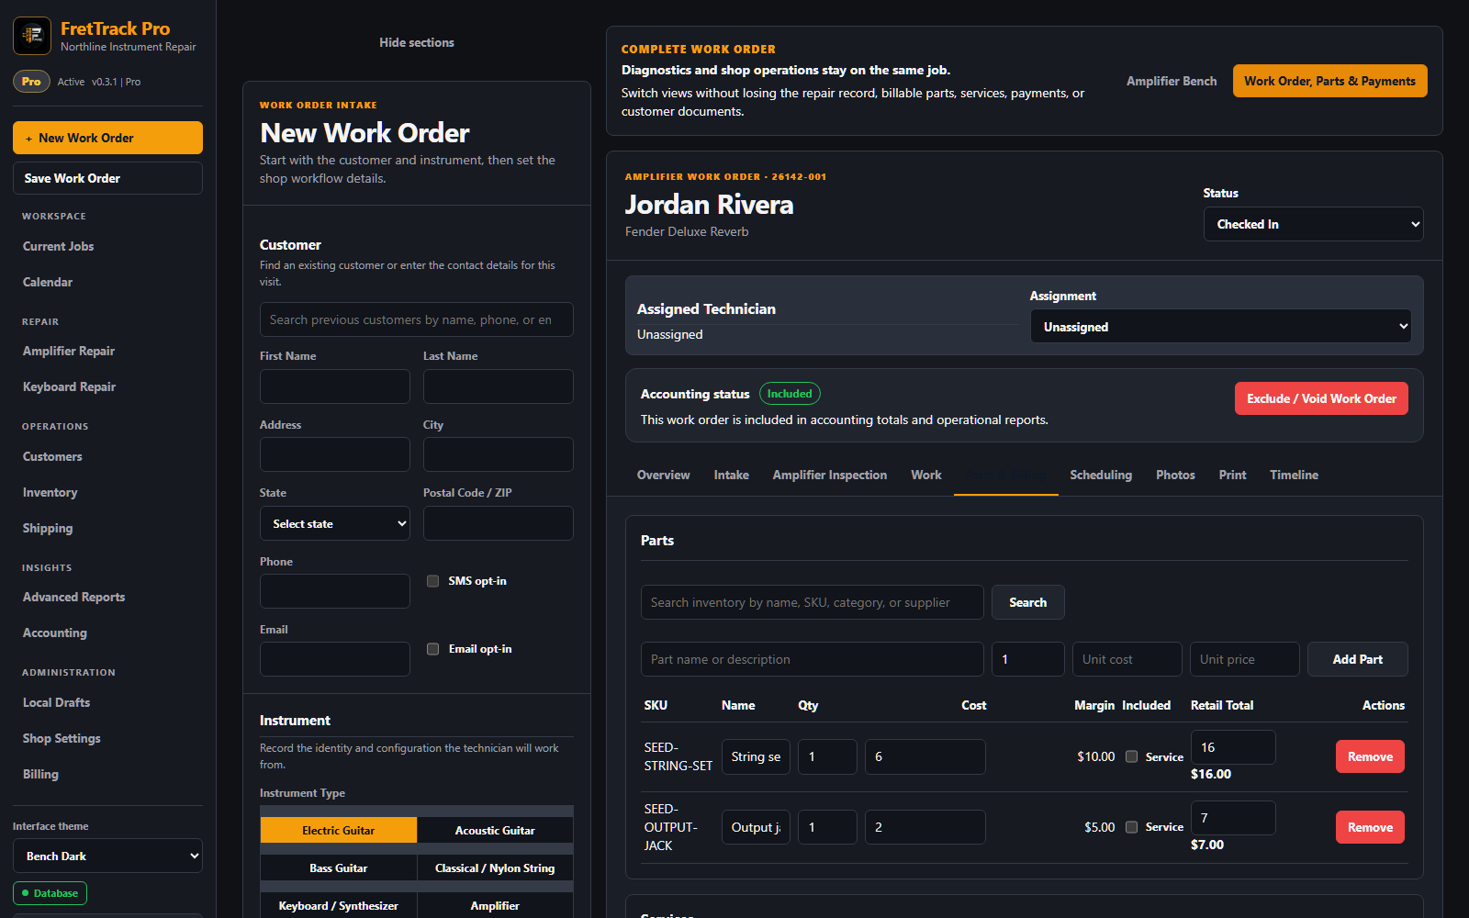Select Acoustic Guitar instrument type
This screenshot has height=918, width=1469.
click(495, 830)
